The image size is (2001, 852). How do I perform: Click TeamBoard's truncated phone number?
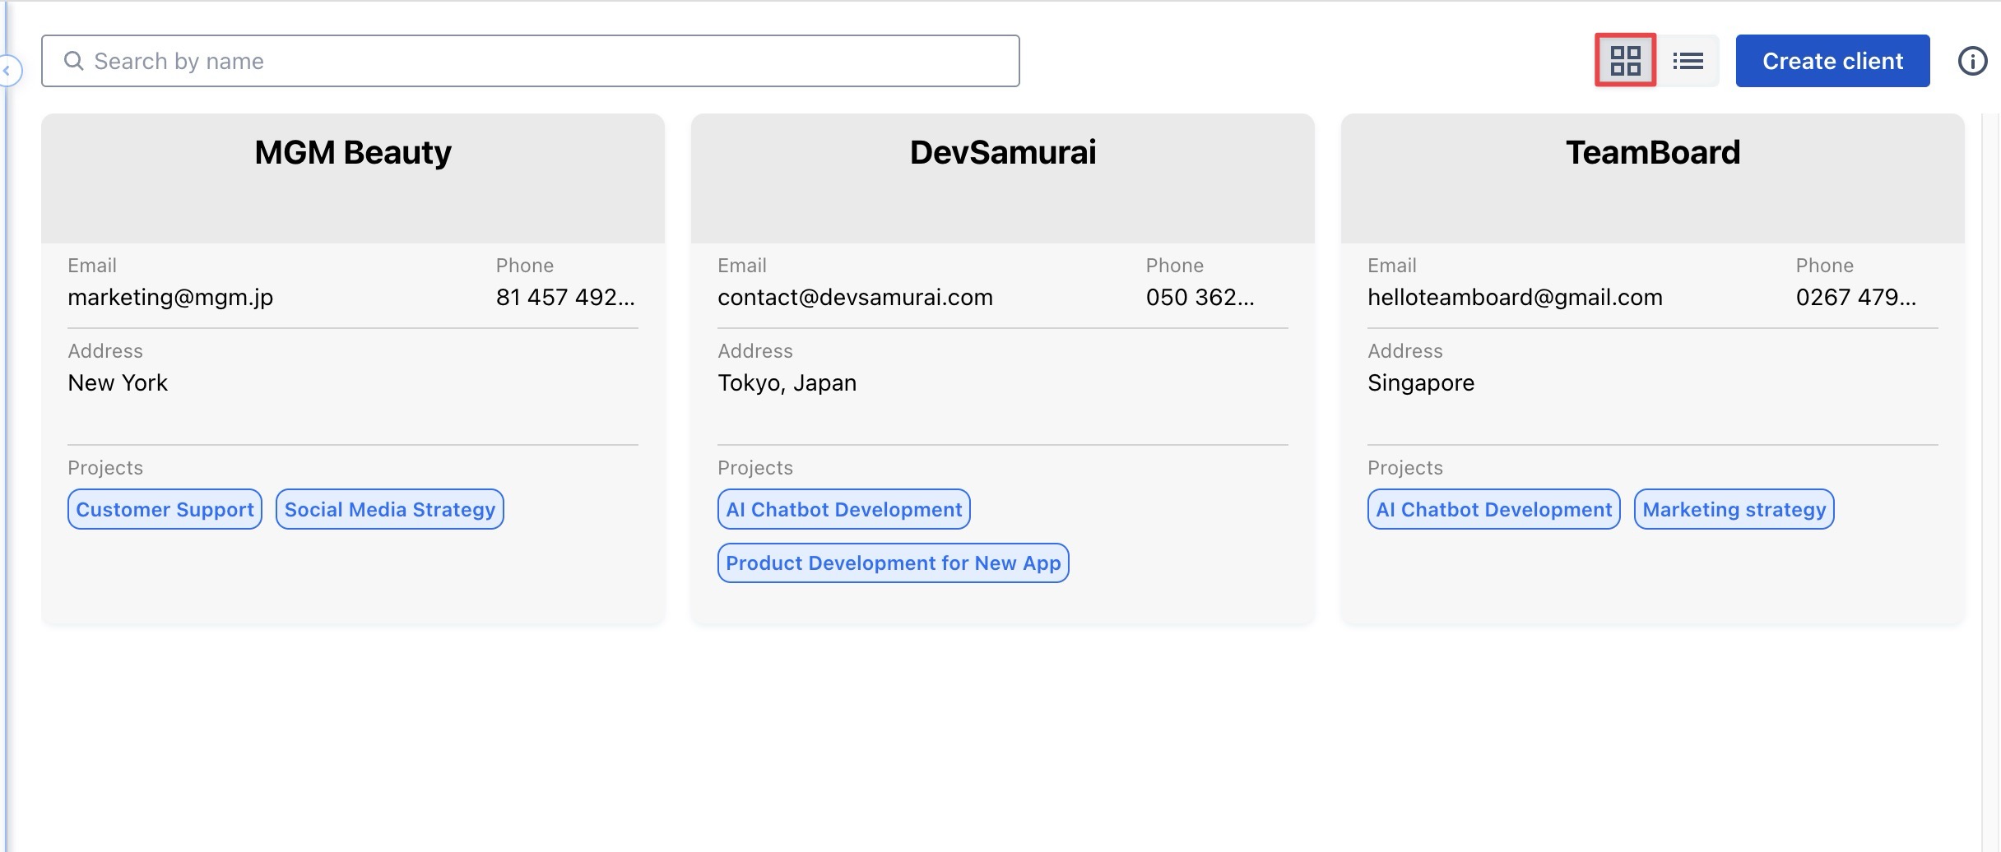pos(1855,298)
